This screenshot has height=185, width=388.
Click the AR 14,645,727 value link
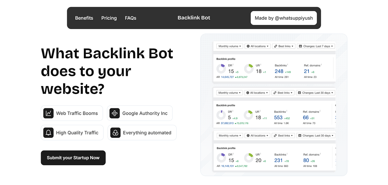[227, 77]
